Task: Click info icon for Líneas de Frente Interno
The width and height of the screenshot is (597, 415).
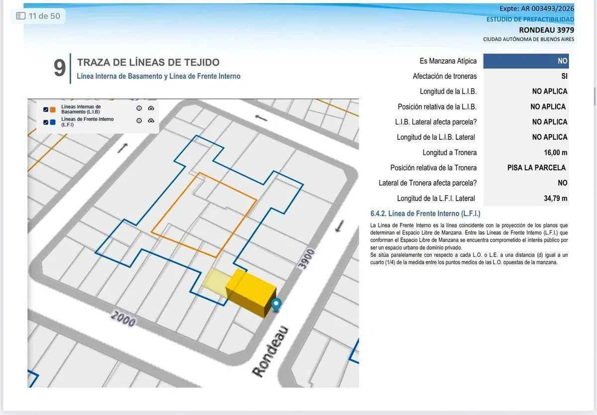Action: [139, 120]
